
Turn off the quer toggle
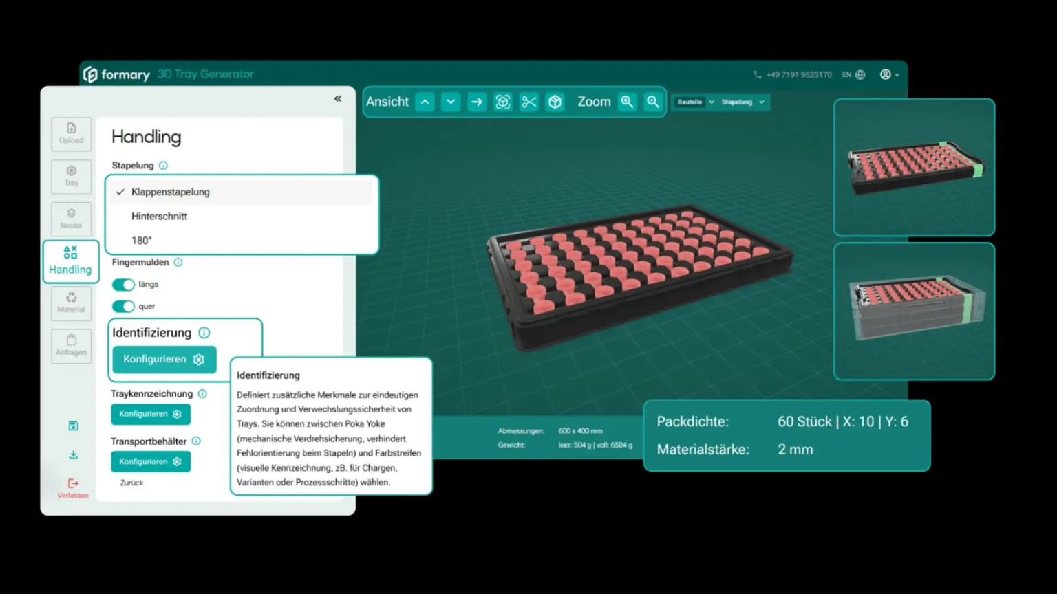click(123, 306)
